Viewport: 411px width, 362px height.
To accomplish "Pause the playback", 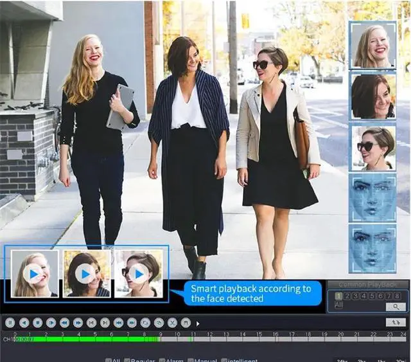I will tap(10, 323).
